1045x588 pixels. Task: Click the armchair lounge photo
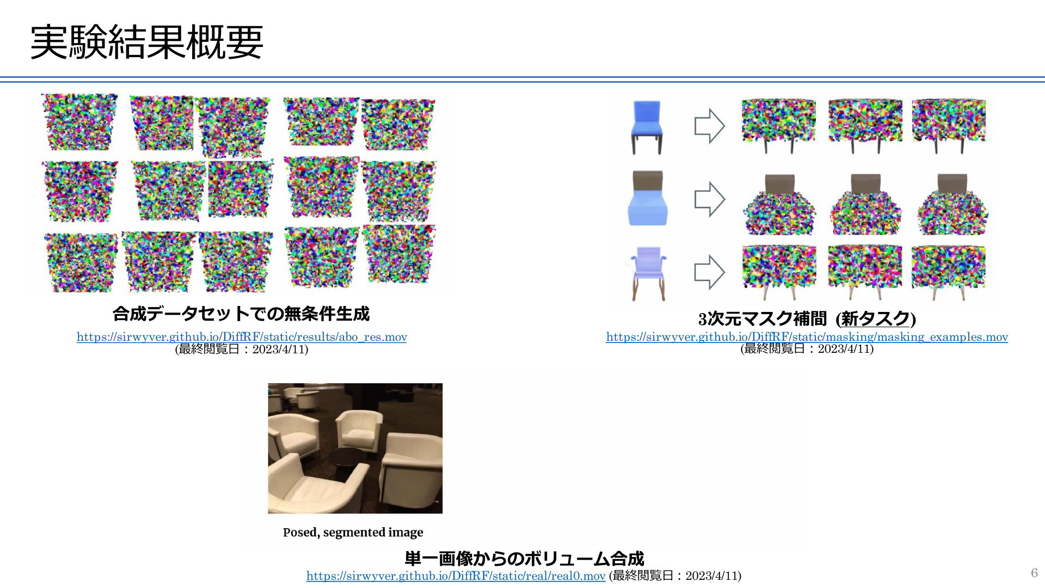[x=355, y=448]
